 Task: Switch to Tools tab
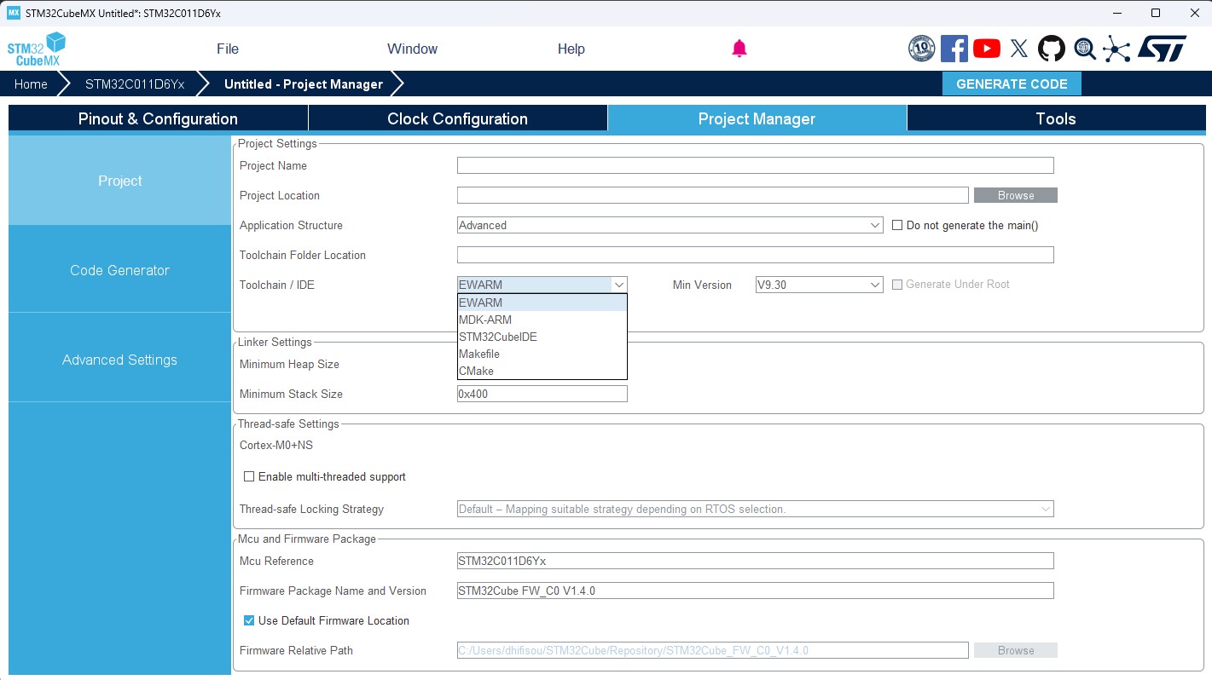click(x=1056, y=118)
